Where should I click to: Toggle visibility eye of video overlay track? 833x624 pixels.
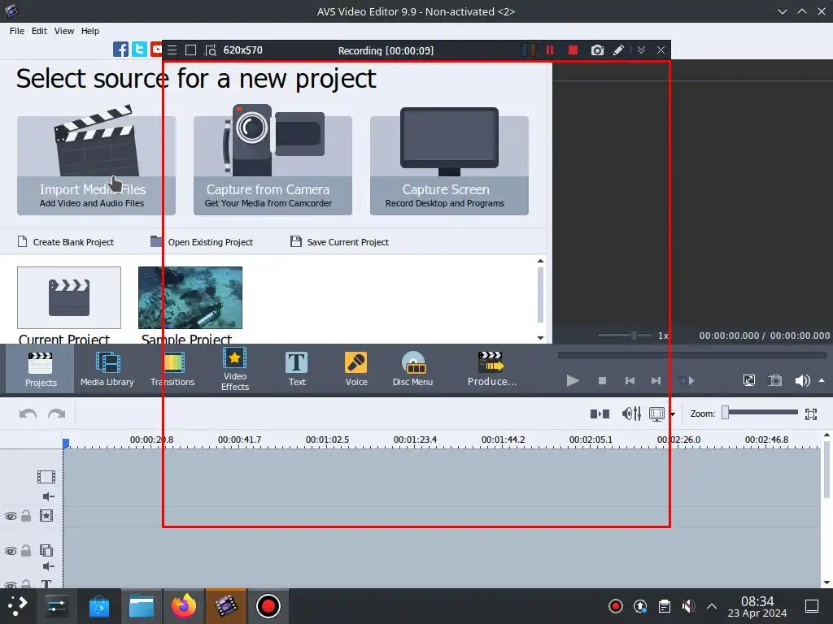11,552
